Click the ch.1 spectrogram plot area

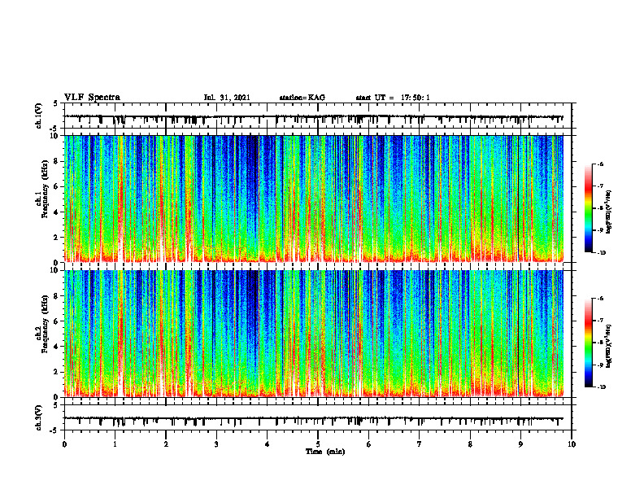[x=314, y=199]
